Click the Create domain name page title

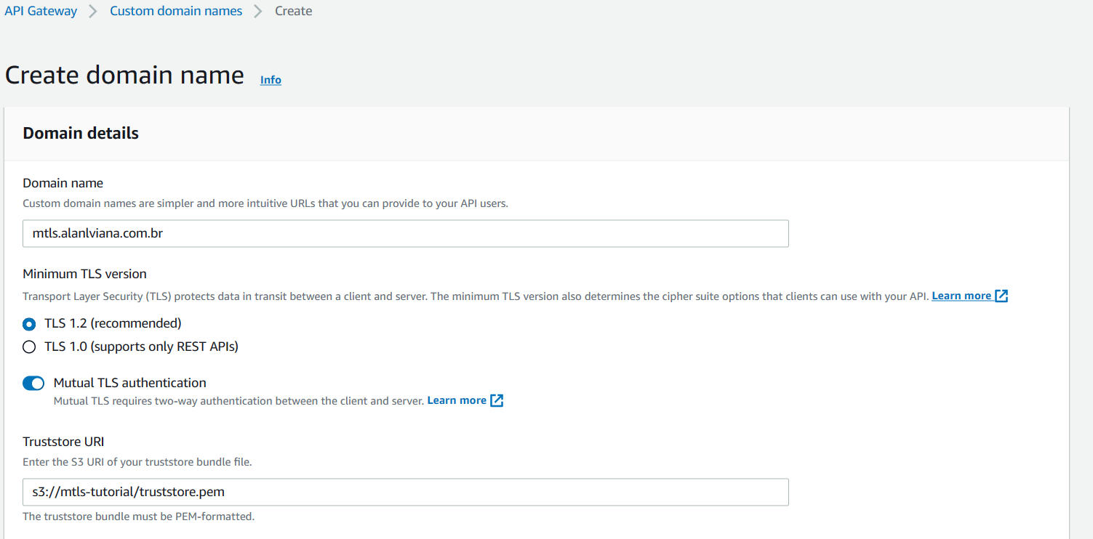pos(124,75)
